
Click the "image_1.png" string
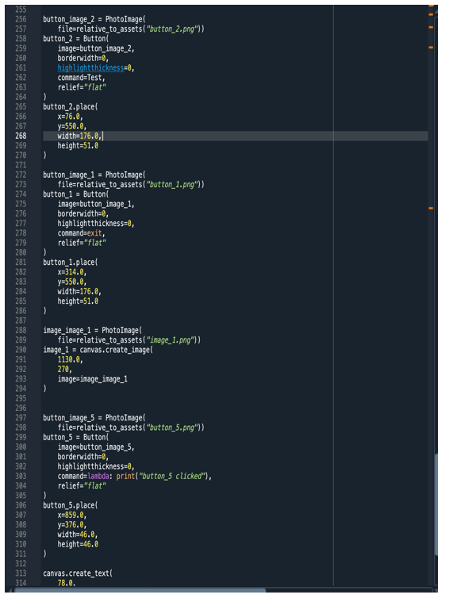tap(171, 340)
